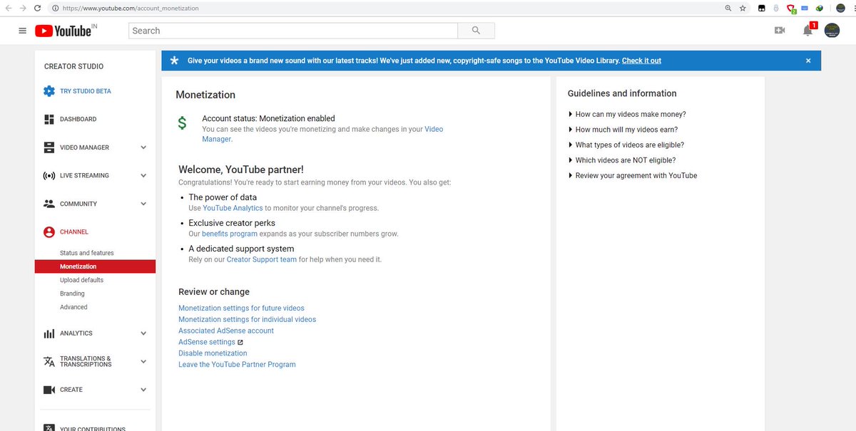
Task: Click the blue card extension icon
Action: click(805, 8)
